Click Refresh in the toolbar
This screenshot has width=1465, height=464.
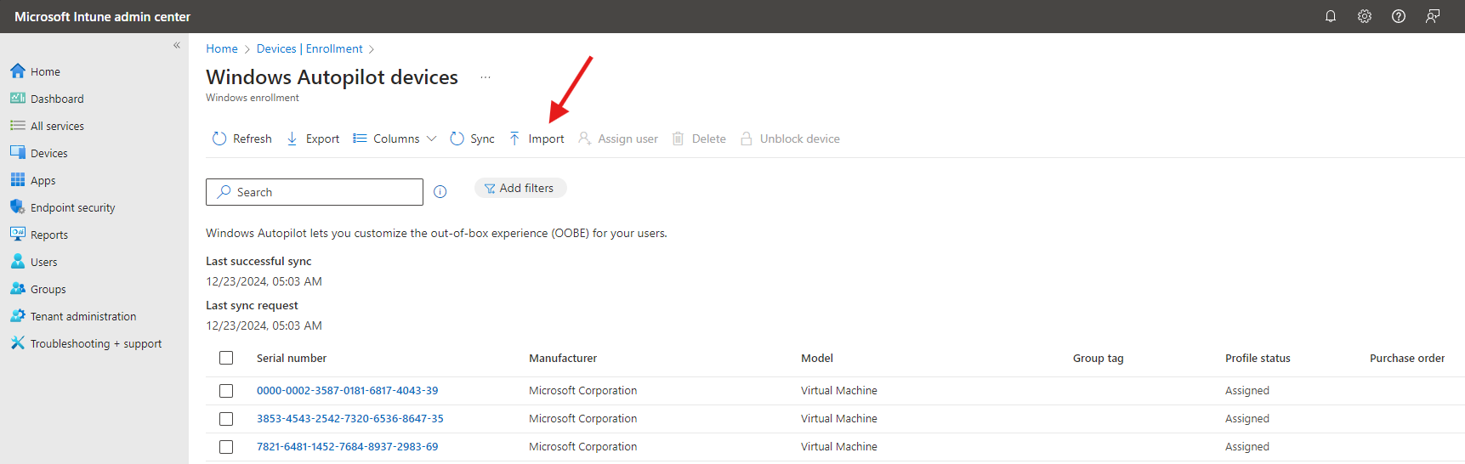242,139
